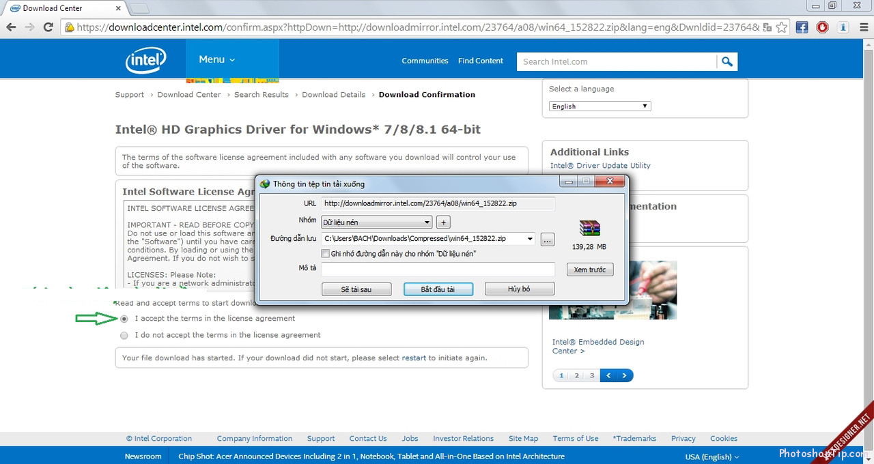Open a new browser tab

[x=139, y=8]
